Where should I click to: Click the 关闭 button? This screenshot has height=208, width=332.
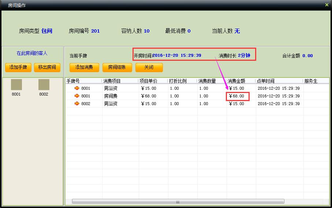pyautogui.click(x=149, y=67)
